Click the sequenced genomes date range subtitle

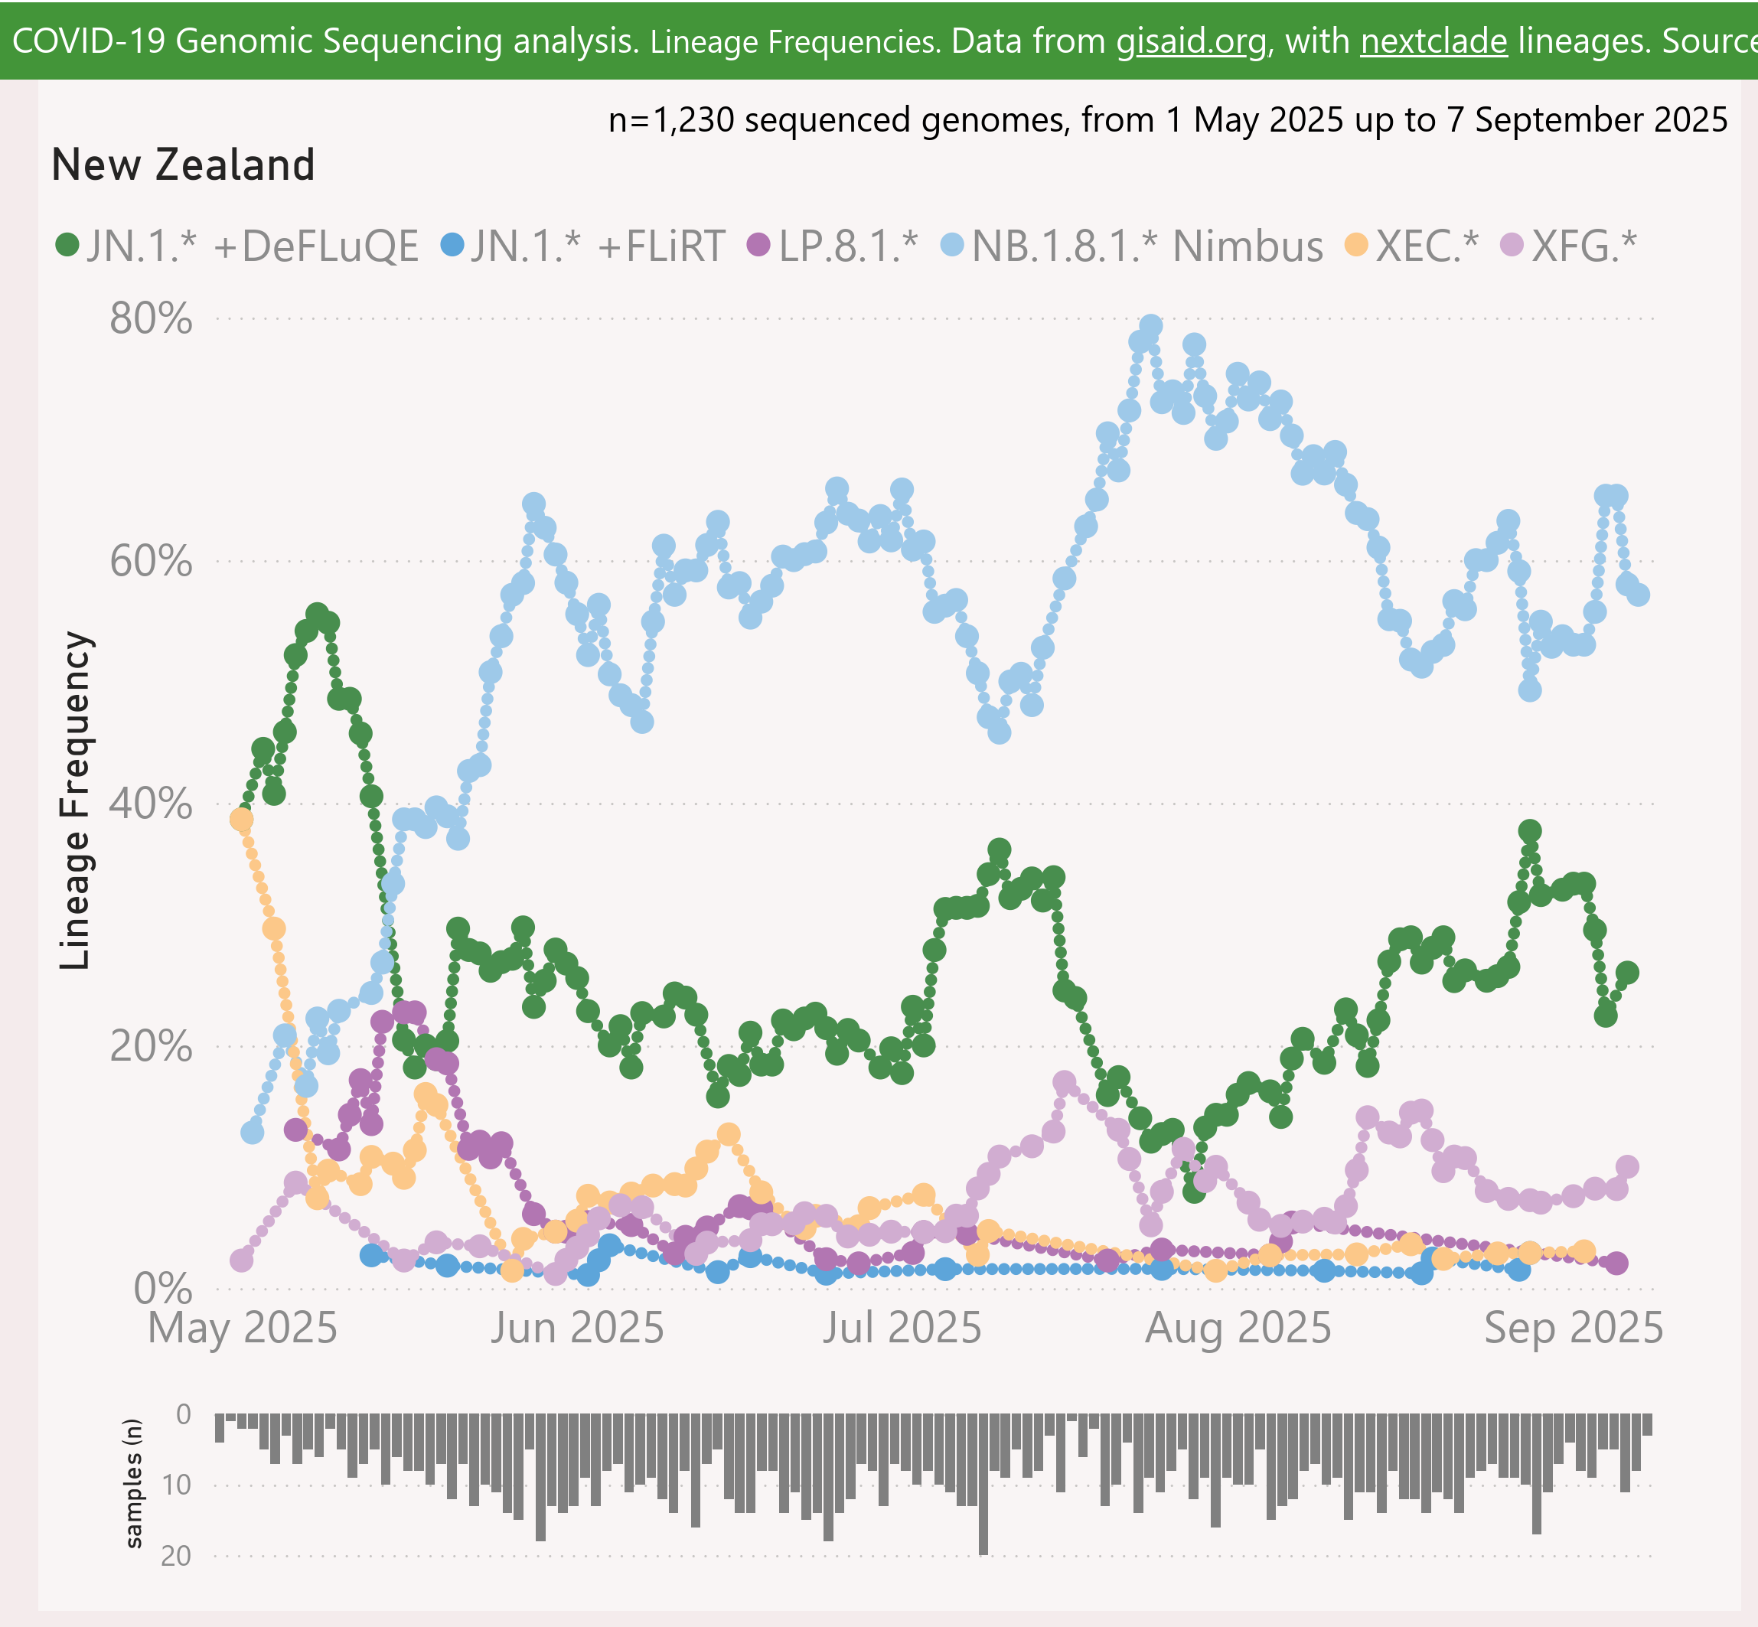tap(1167, 121)
